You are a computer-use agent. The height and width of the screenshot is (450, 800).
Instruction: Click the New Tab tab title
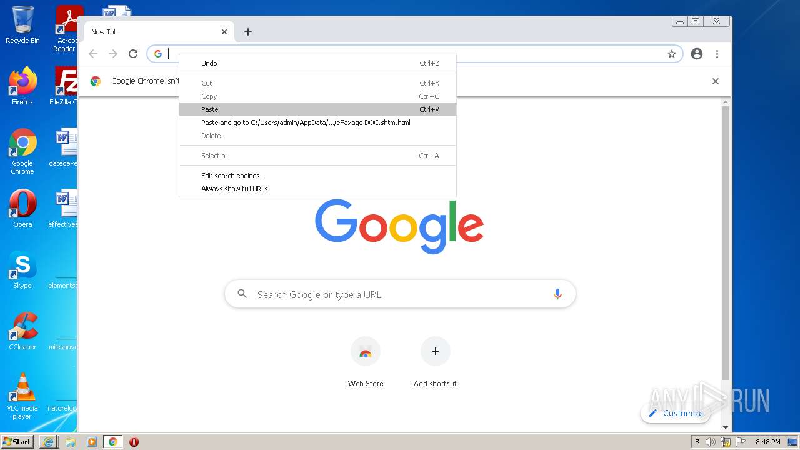[104, 32]
